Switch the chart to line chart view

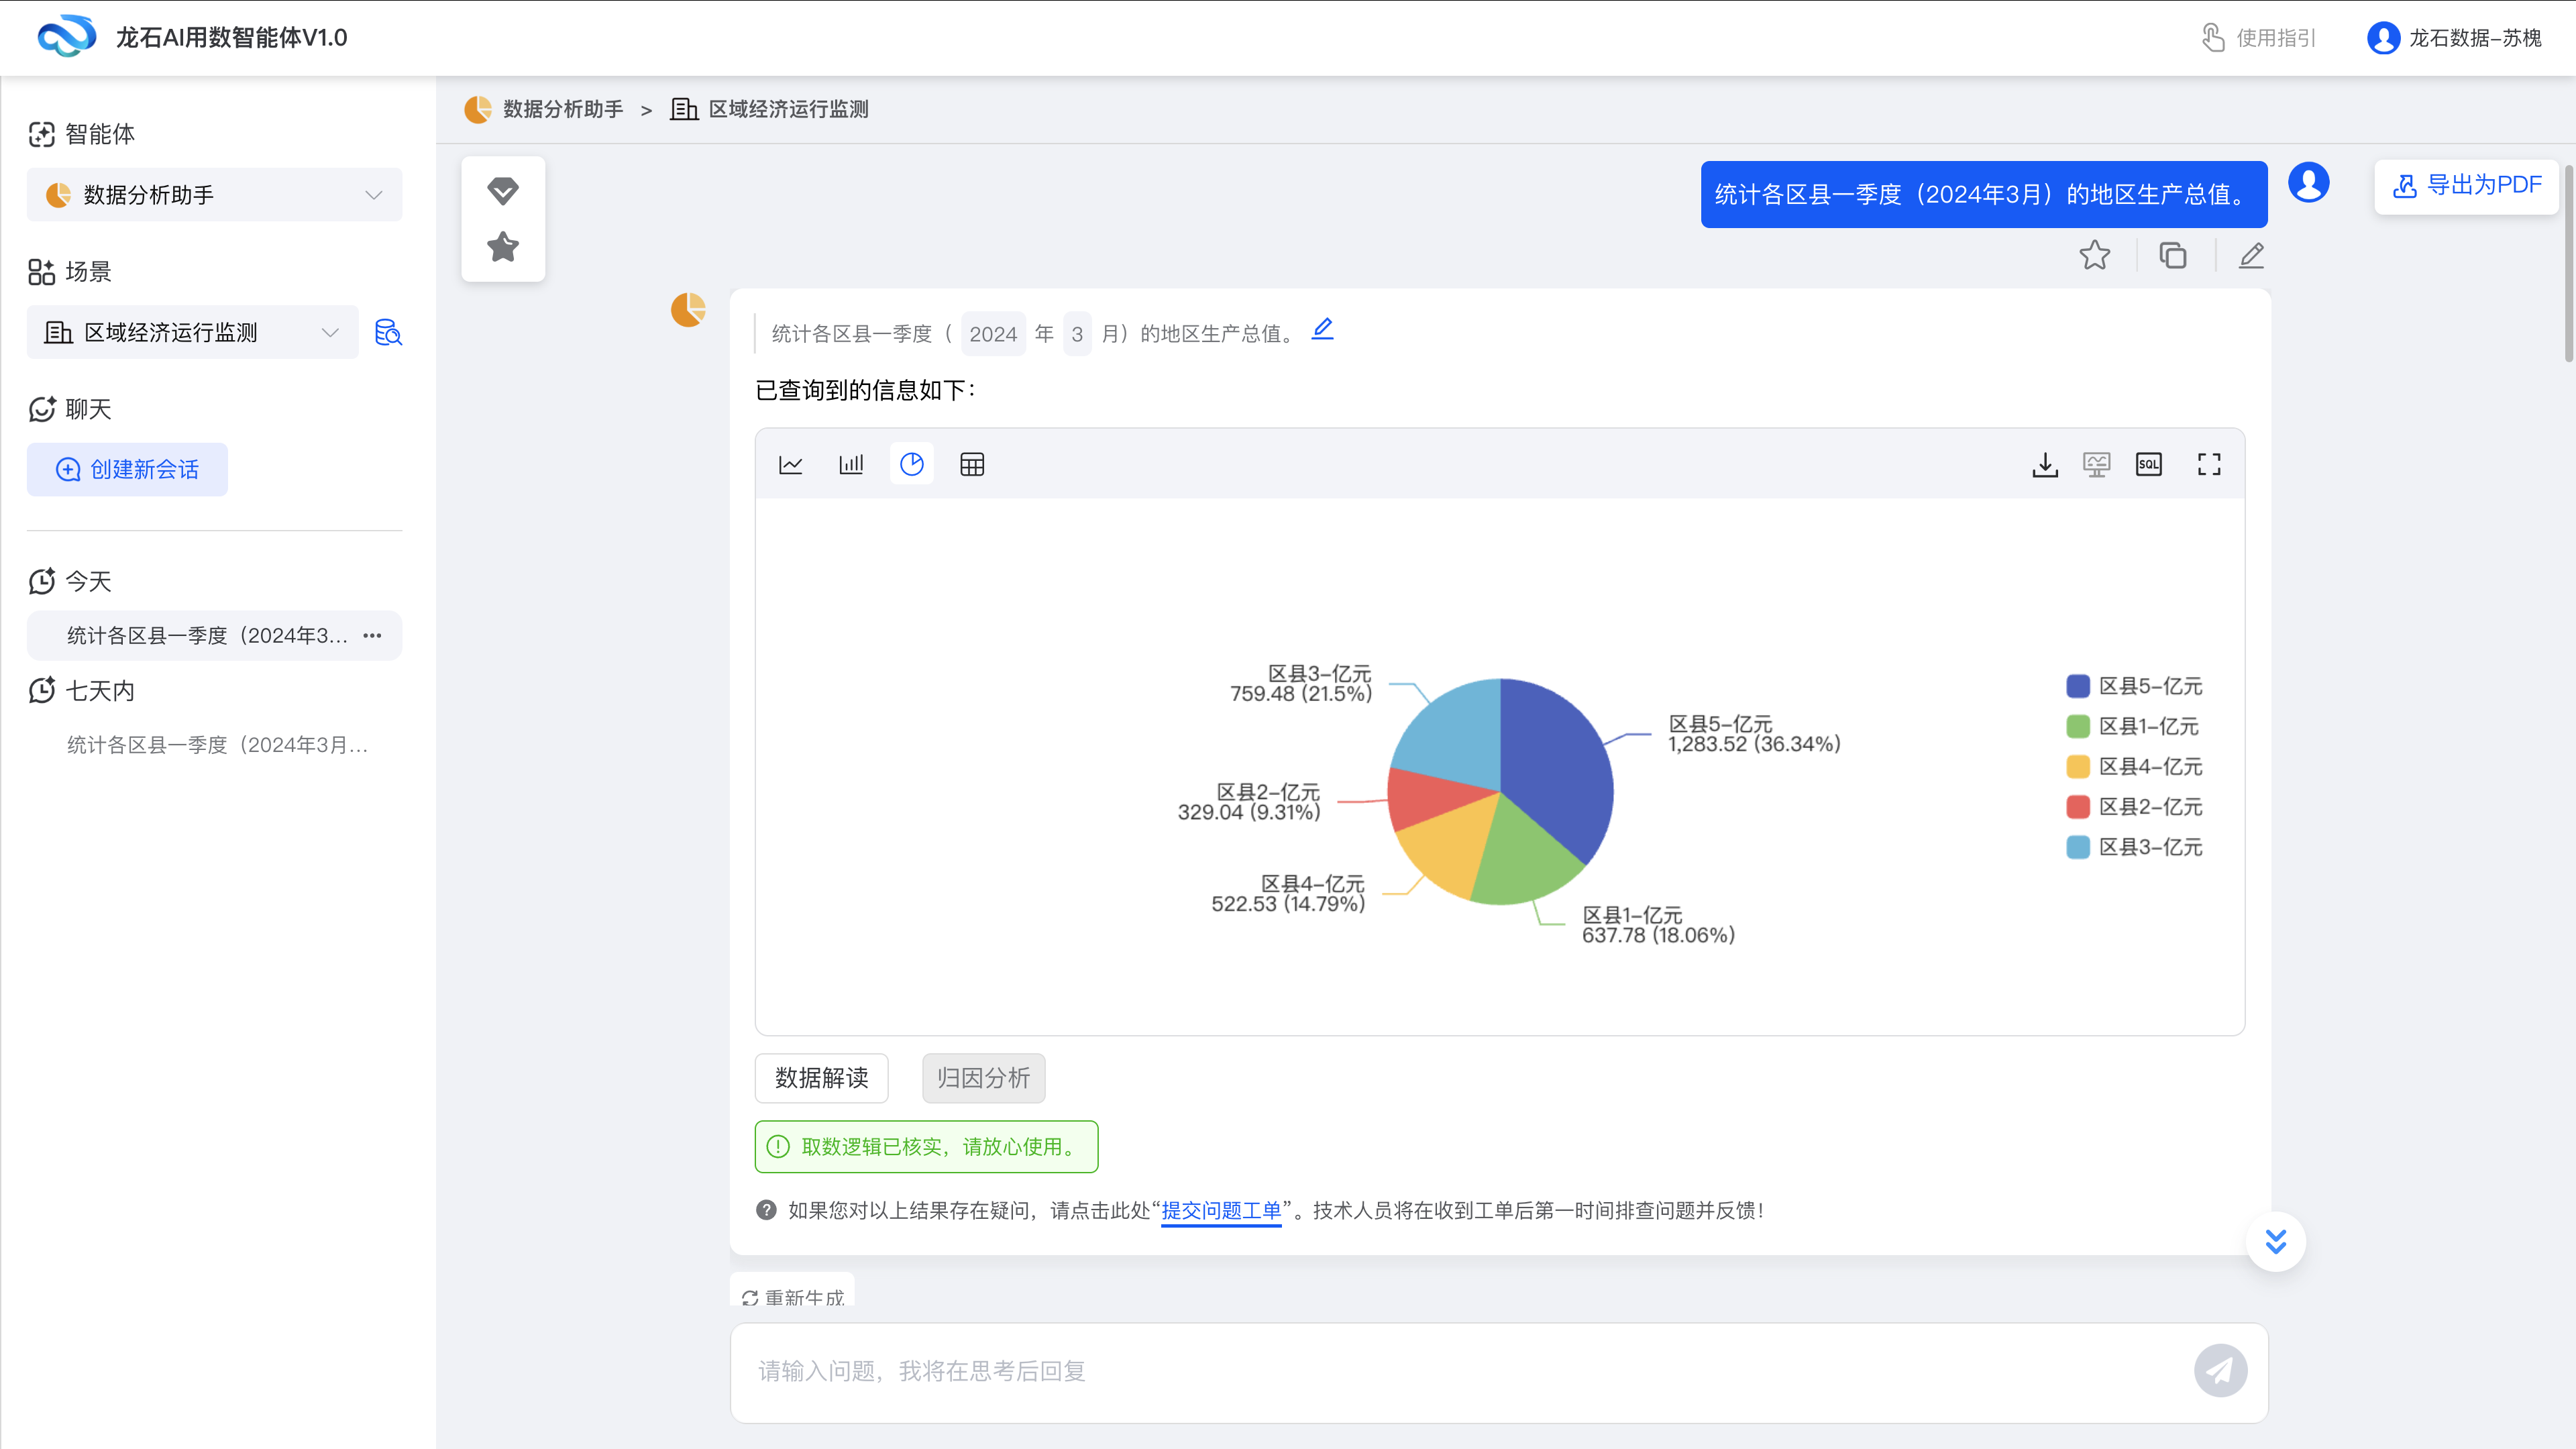pos(791,463)
